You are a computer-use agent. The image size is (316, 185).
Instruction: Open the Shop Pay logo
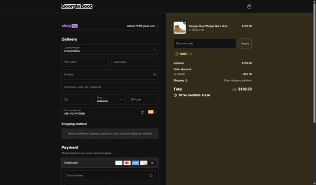point(70,26)
